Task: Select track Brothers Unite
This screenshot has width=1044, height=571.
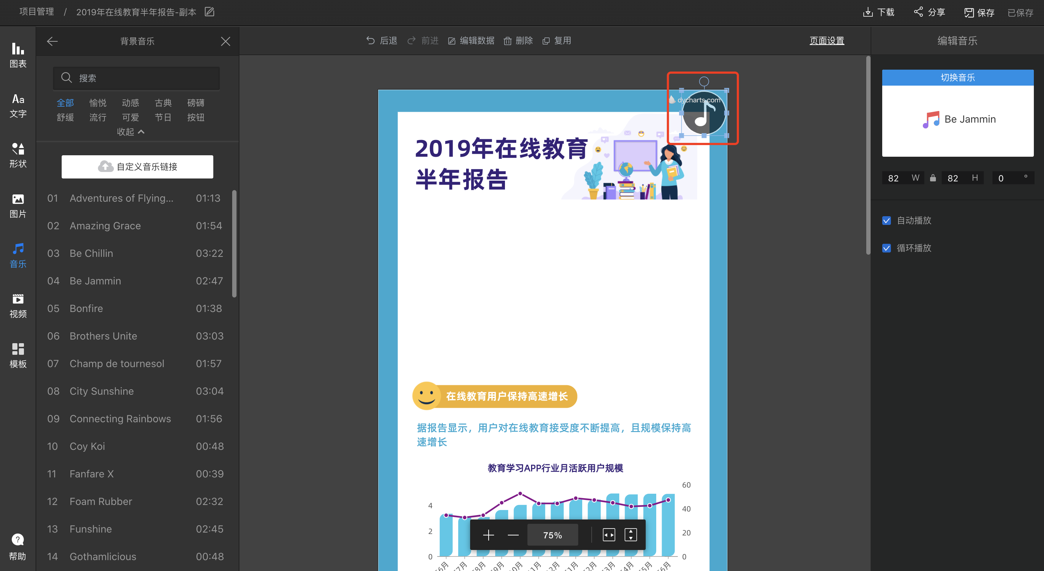Action: (135, 336)
